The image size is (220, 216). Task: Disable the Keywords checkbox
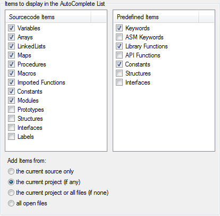(x=119, y=28)
